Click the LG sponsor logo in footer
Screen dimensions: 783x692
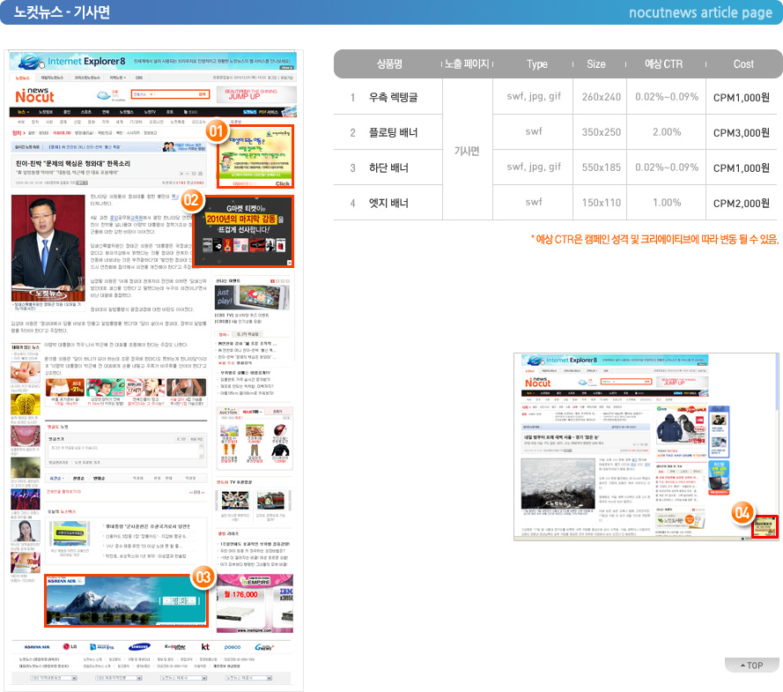point(70,646)
